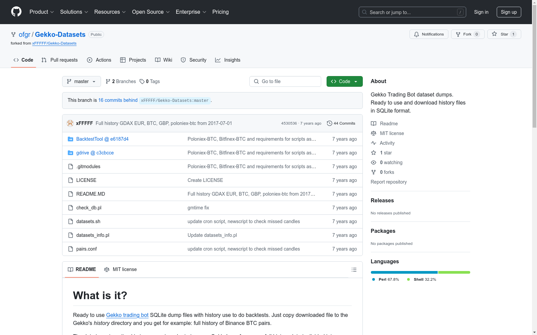
Task: Click the green Shell segment of language bar
Action: [454, 272]
